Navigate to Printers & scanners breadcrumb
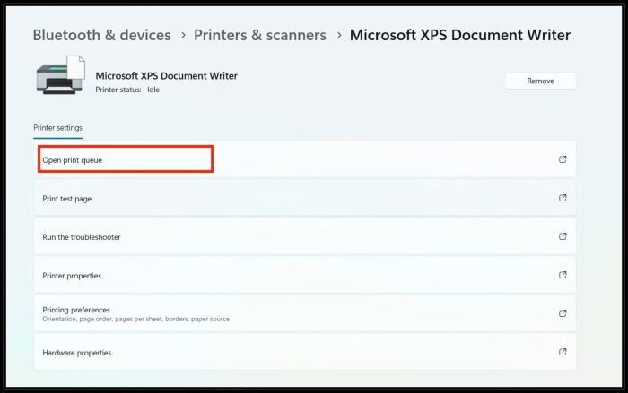The width and height of the screenshot is (628, 393). pyautogui.click(x=259, y=36)
